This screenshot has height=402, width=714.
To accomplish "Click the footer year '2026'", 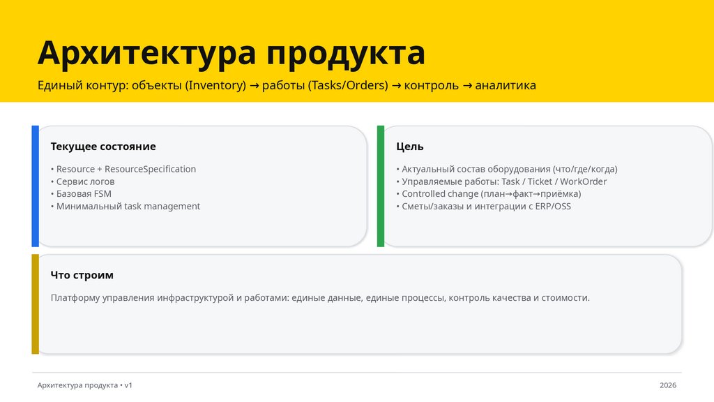I will [668, 385].
